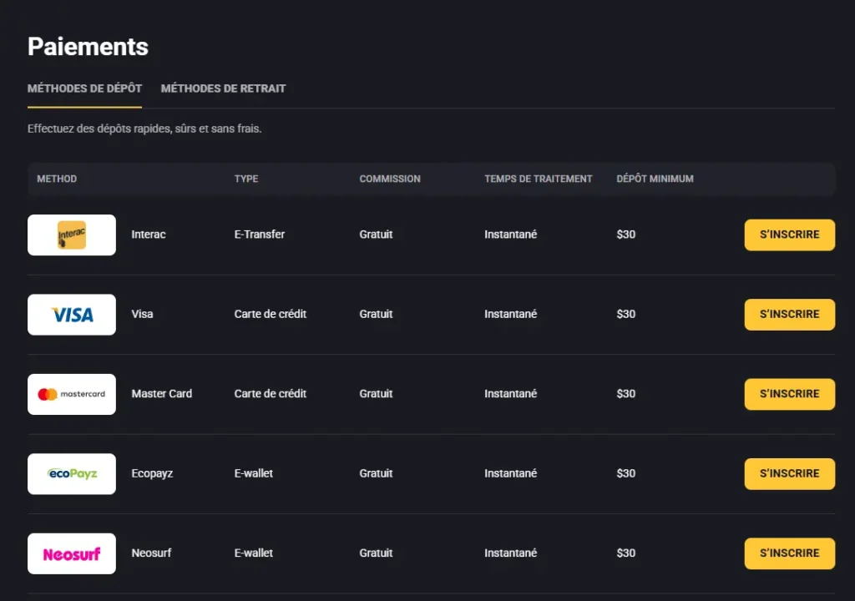Click Temps de traitement column header
Image resolution: width=855 pixels, height=601 pixels.
(539, 179)
